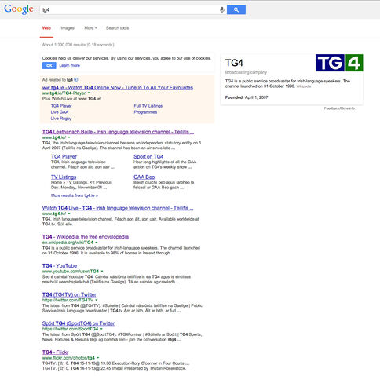Open the GAA Beo sitelink
The width and height of the screenshot is (380, 376).
(144, 177)
